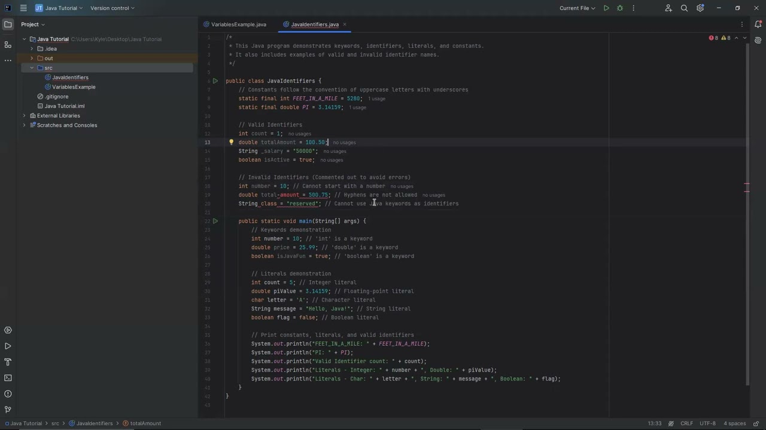This screenshot has height=430, width=766.
Task: Open the Version control dropdown
Action: (113, 8)
